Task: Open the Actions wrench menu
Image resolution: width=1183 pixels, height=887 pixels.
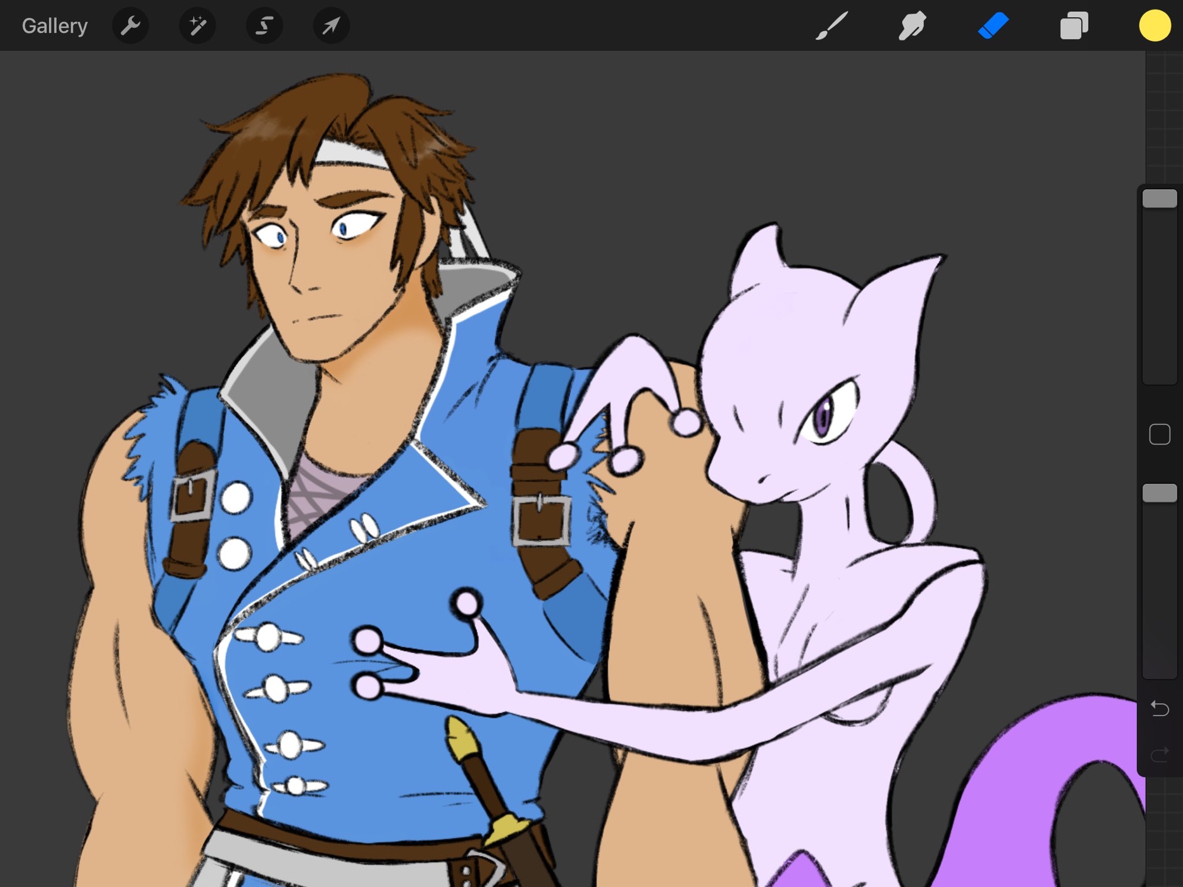Action: tap(130, 26)
